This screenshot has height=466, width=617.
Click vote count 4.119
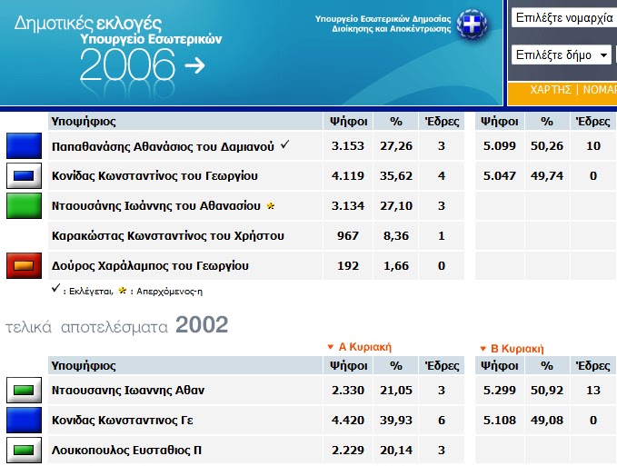coord(347,176)
